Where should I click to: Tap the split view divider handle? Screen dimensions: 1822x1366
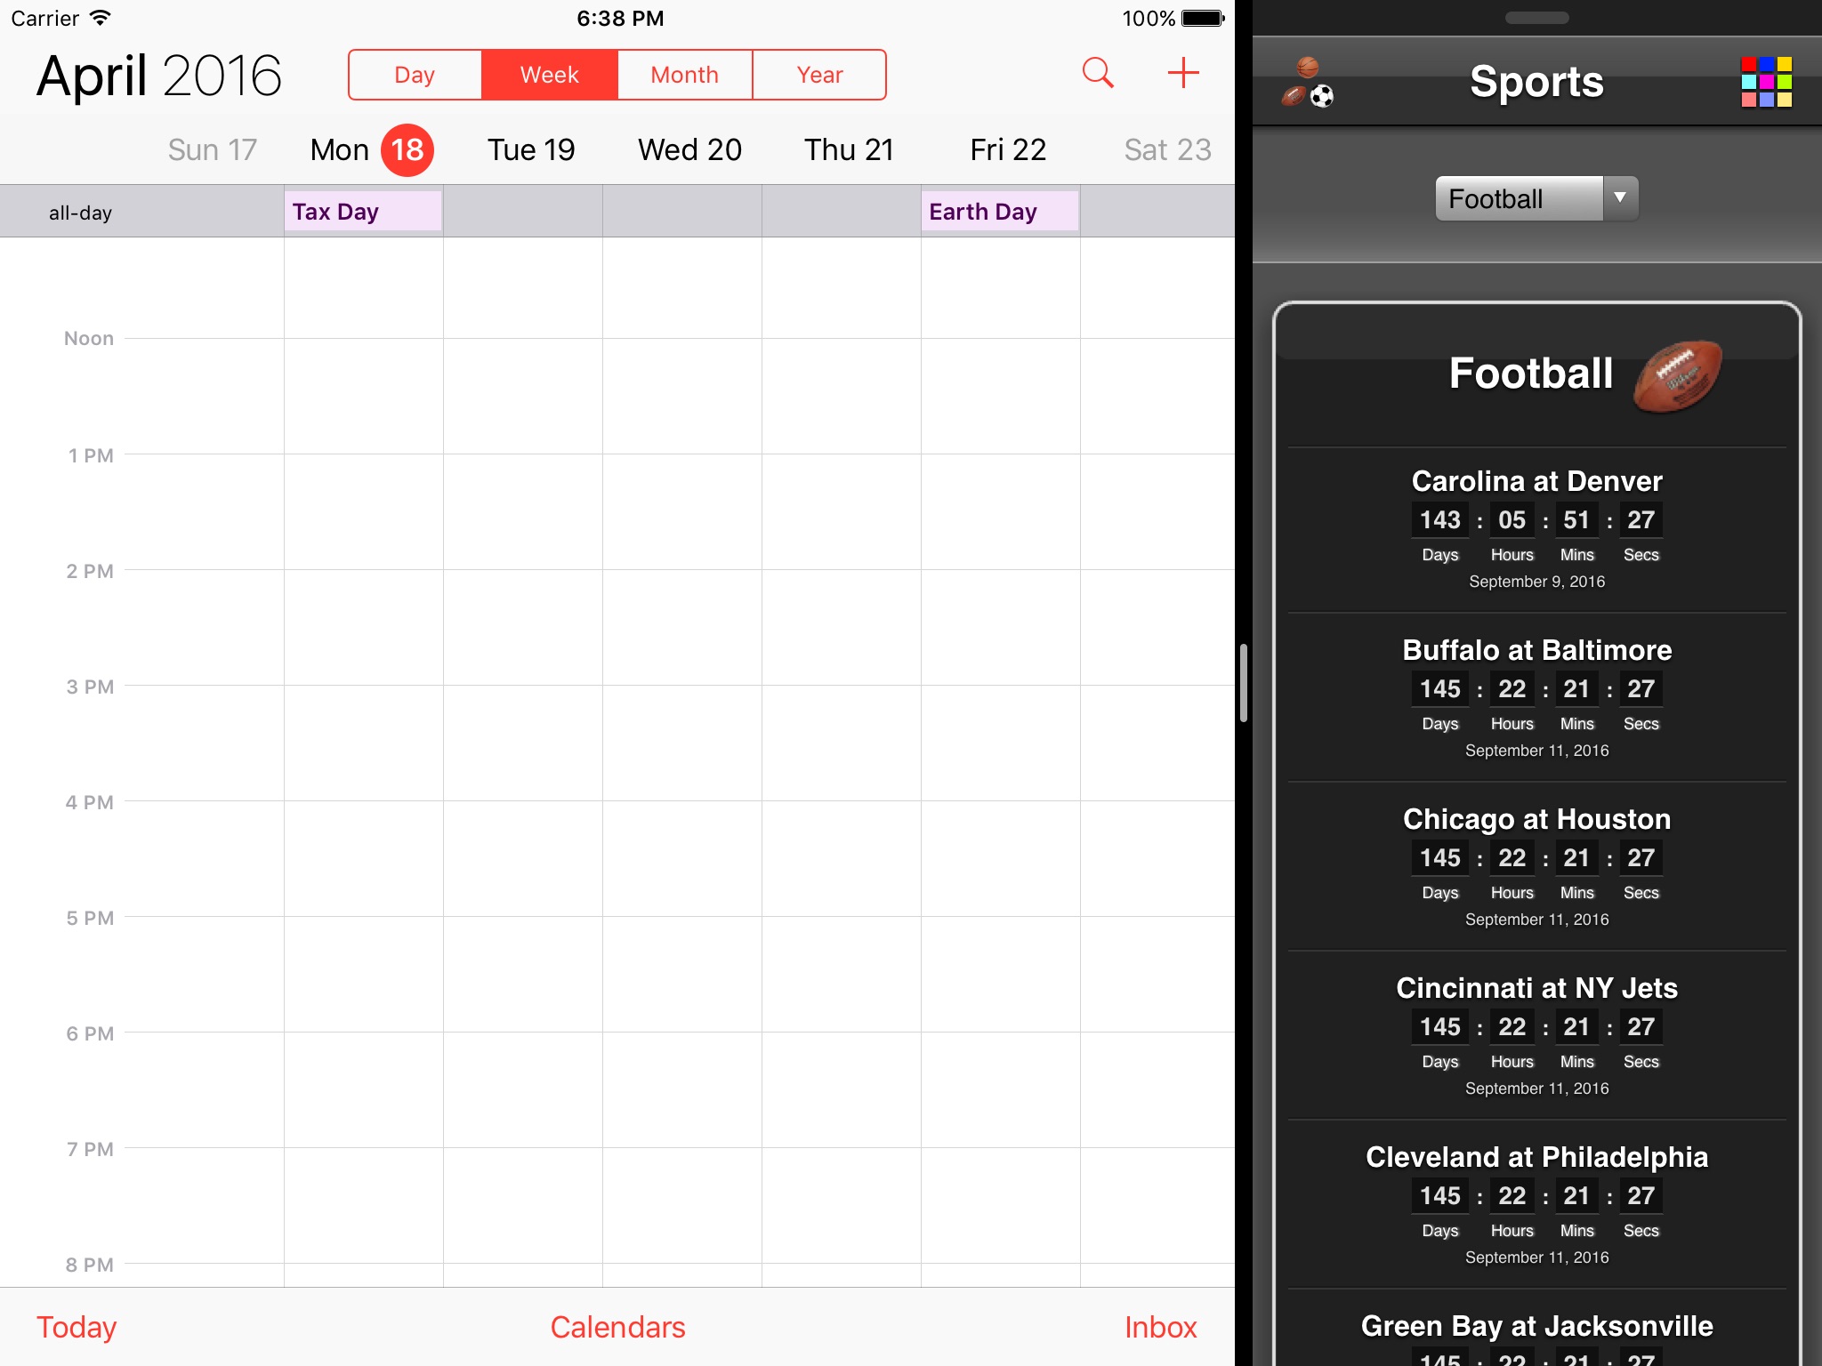tap(1244, 683)
